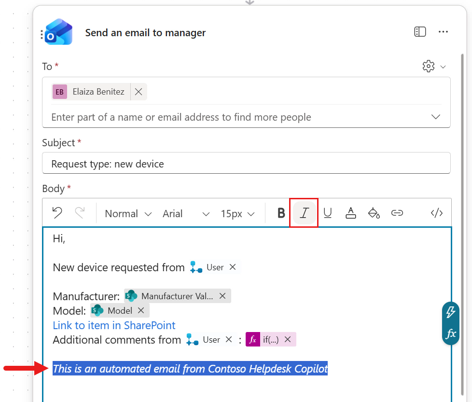Image resolution: width=472 pixels, height=402 pixels.
Task: Open the fx expression editor button
Action: 451,334
